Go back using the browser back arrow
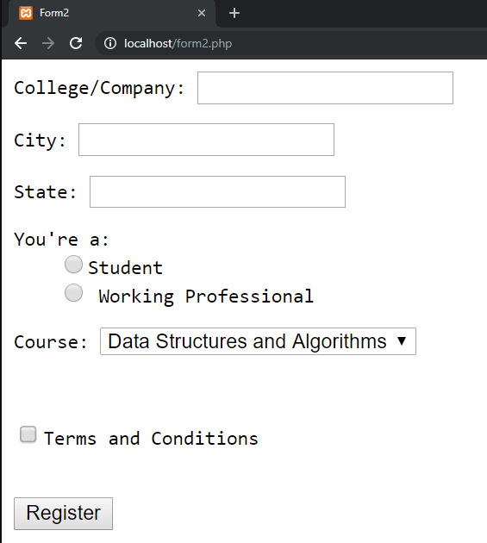 (x=21, y=43)
